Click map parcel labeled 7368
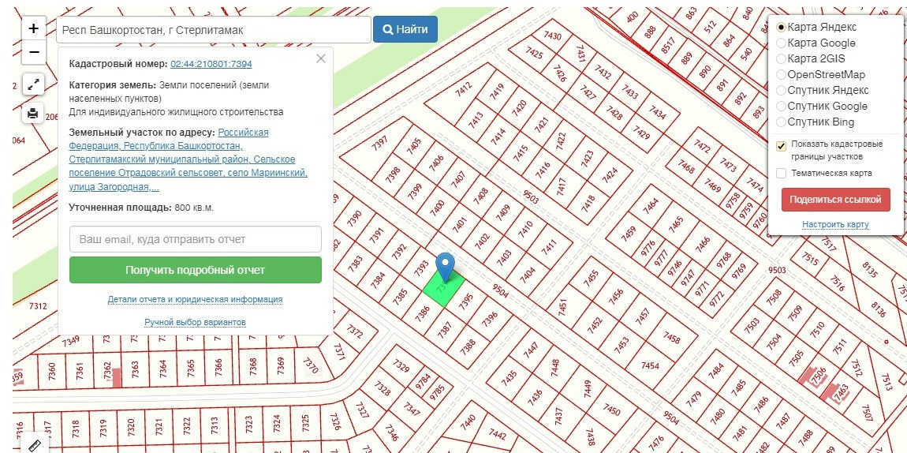This screenshot has height=453, width=907. (253, 366)
